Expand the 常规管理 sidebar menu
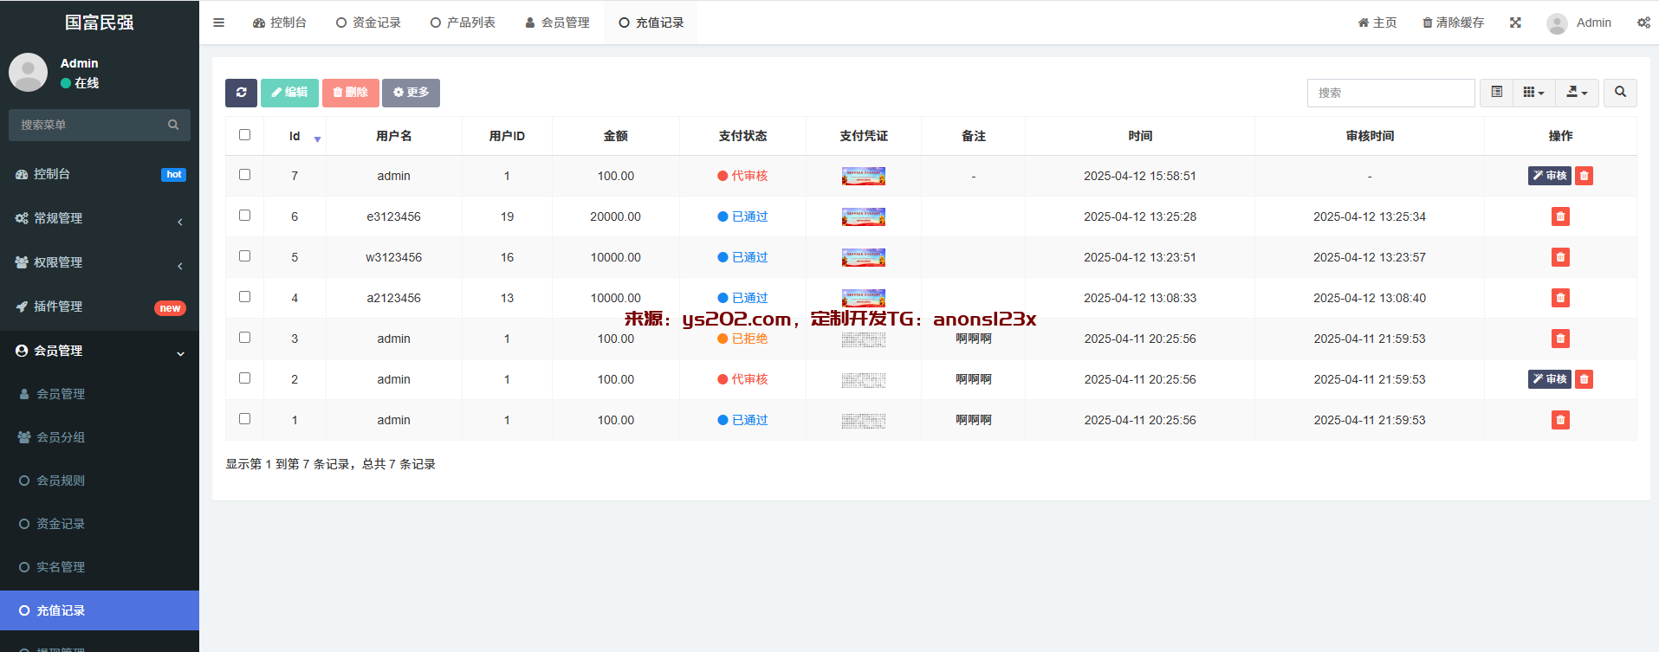 100,218
